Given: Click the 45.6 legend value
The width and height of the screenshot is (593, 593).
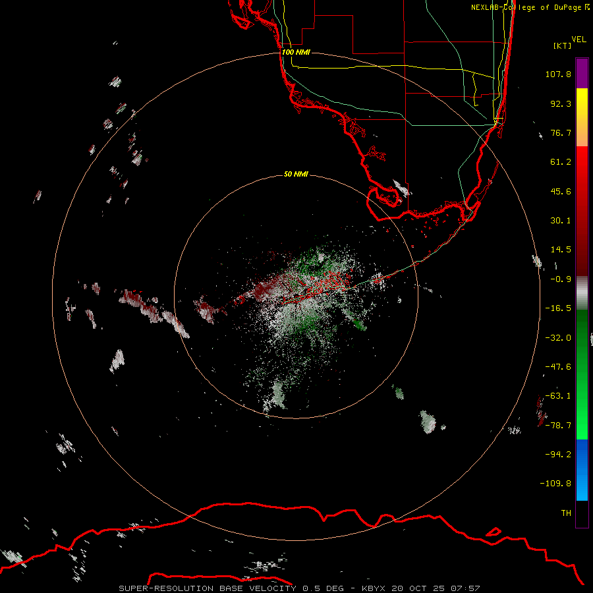Looking at the screenshot, I should coord(561,191).
